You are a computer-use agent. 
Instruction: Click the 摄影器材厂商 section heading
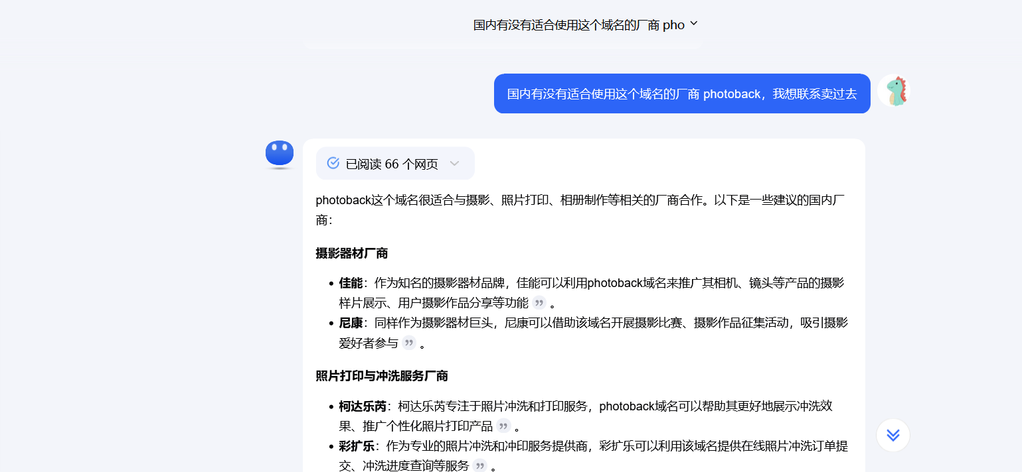(352, 253)
